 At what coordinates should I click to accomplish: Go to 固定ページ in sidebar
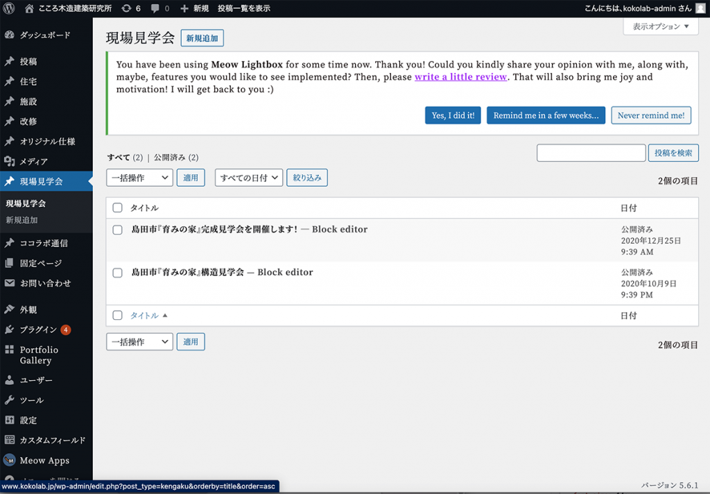pos(40,264)
